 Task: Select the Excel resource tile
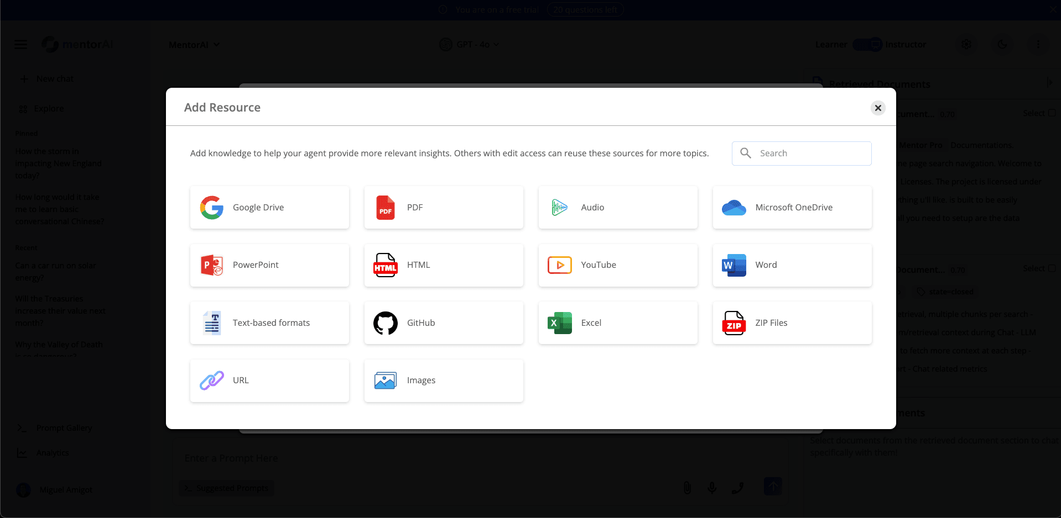(618, 323)
